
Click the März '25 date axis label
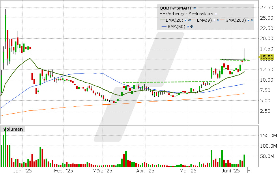point(102,171)
